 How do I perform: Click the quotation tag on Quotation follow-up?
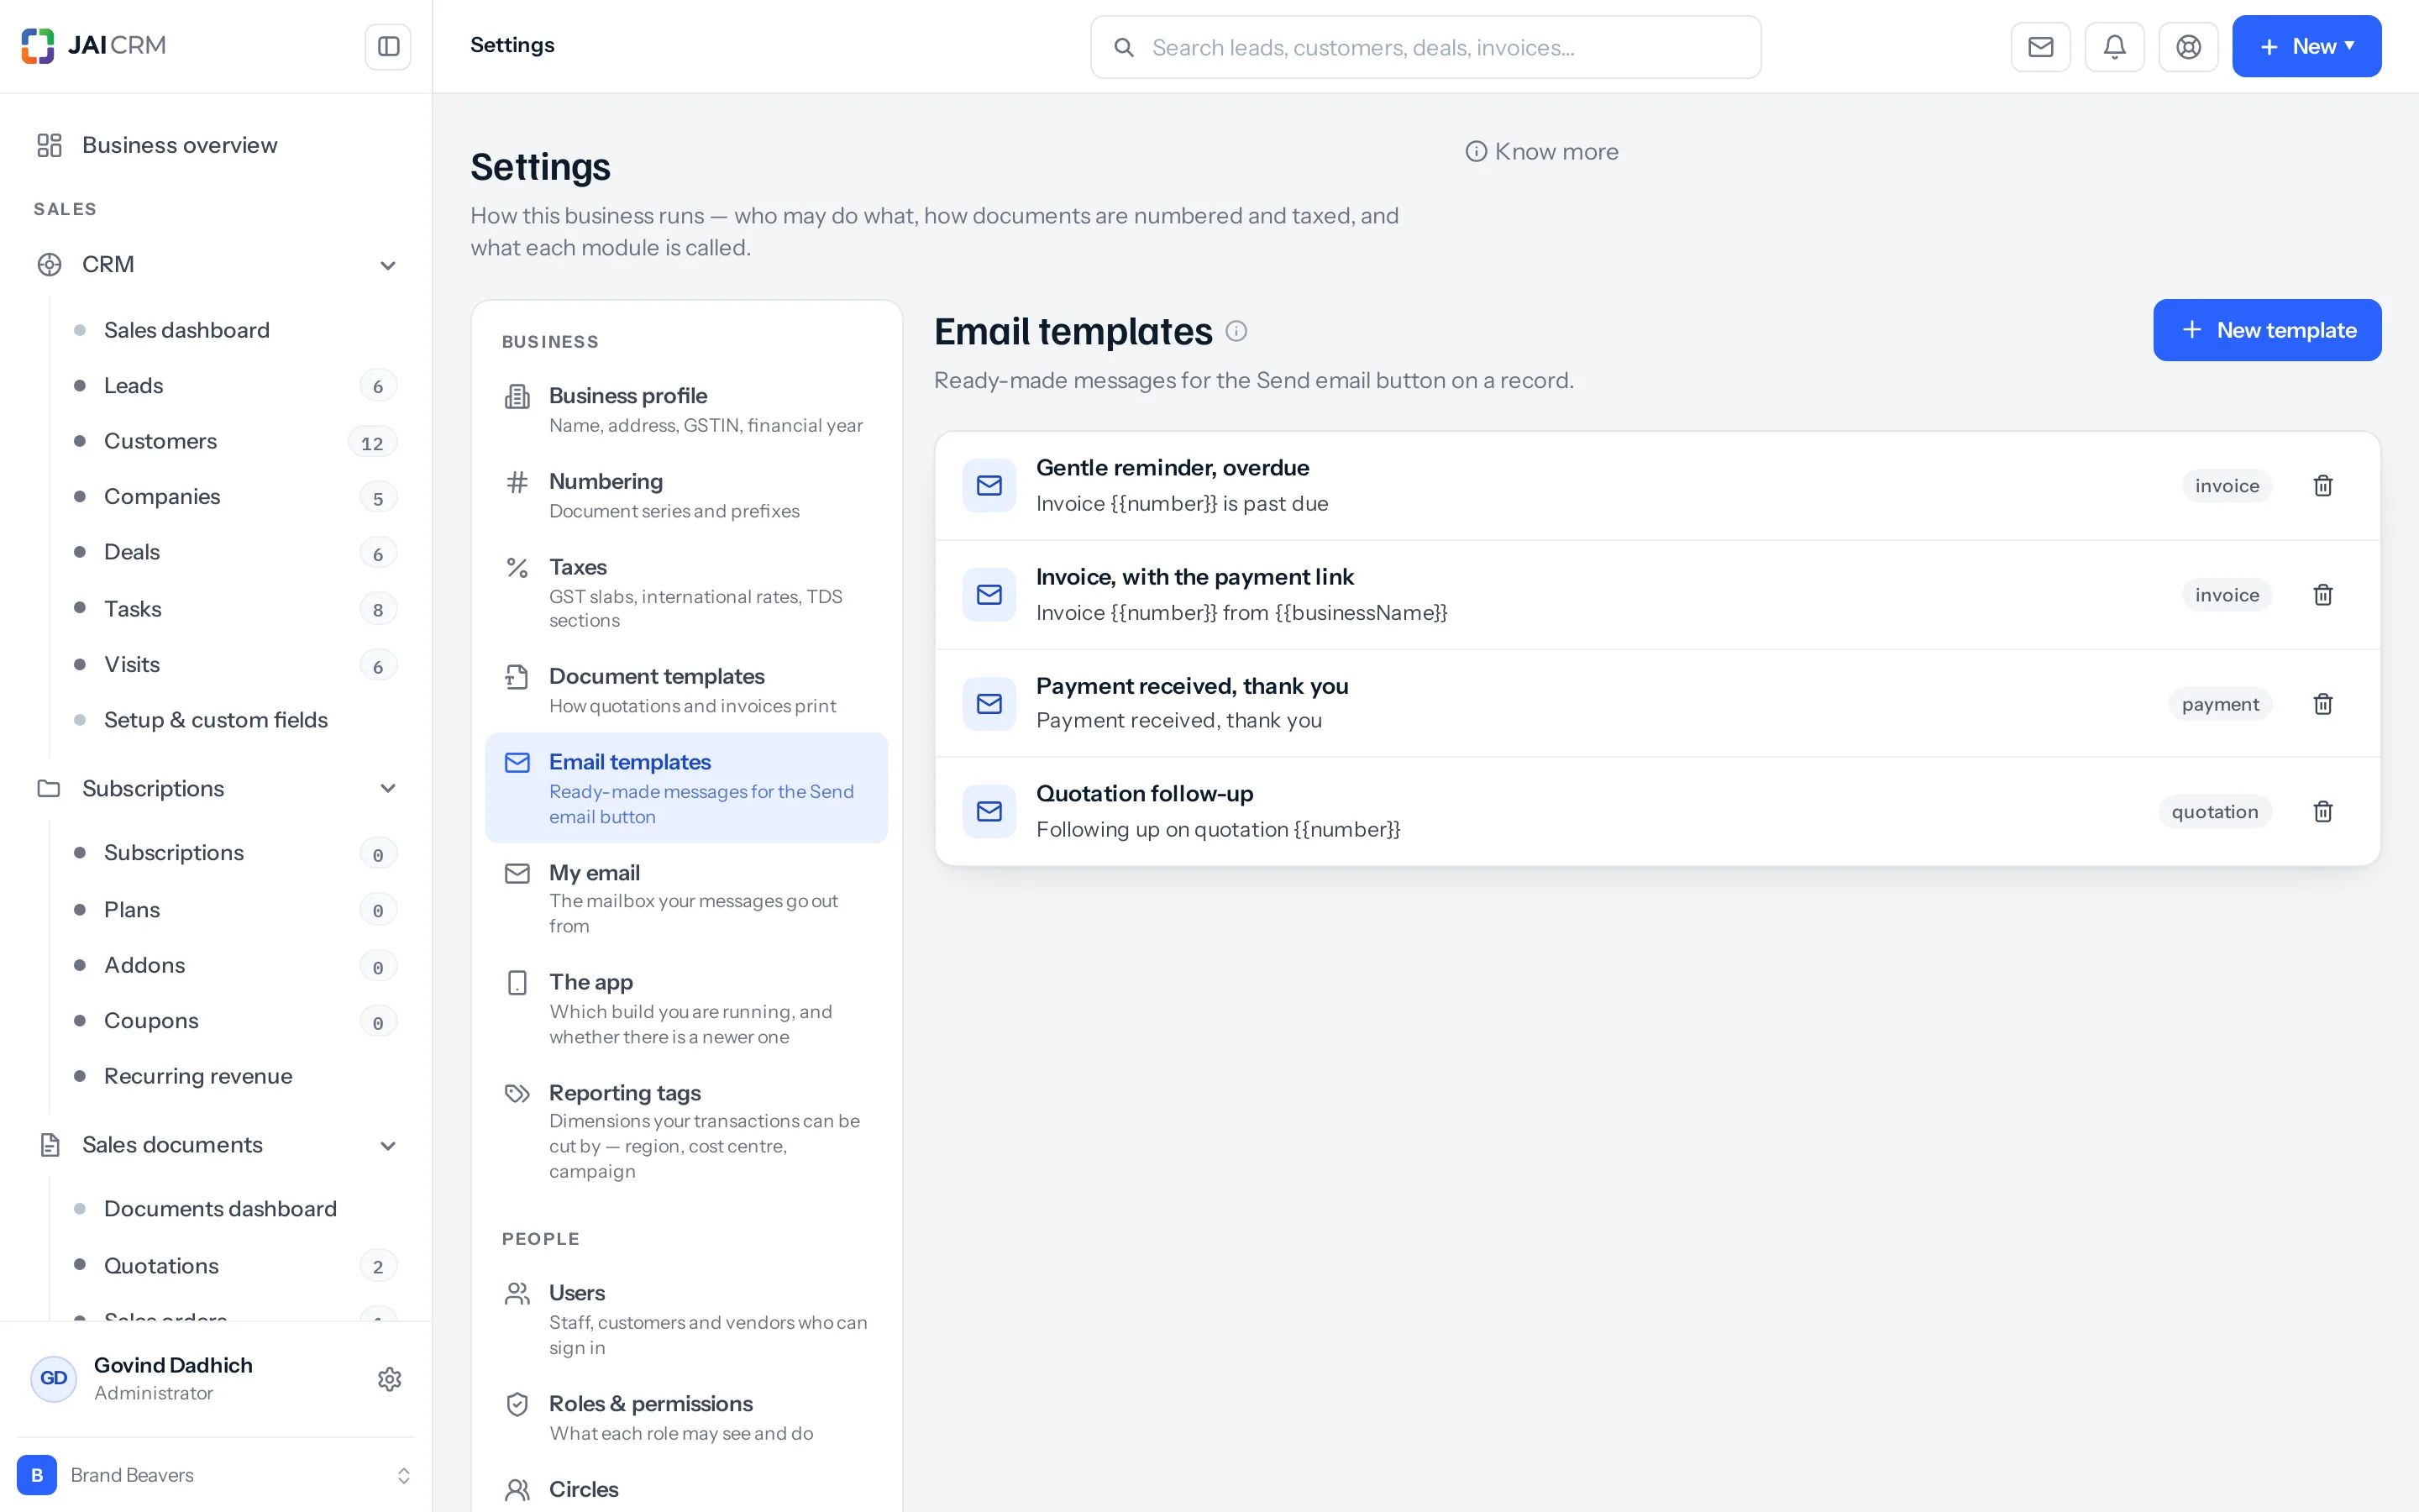pyautogui.click(x=2214, y=812)
